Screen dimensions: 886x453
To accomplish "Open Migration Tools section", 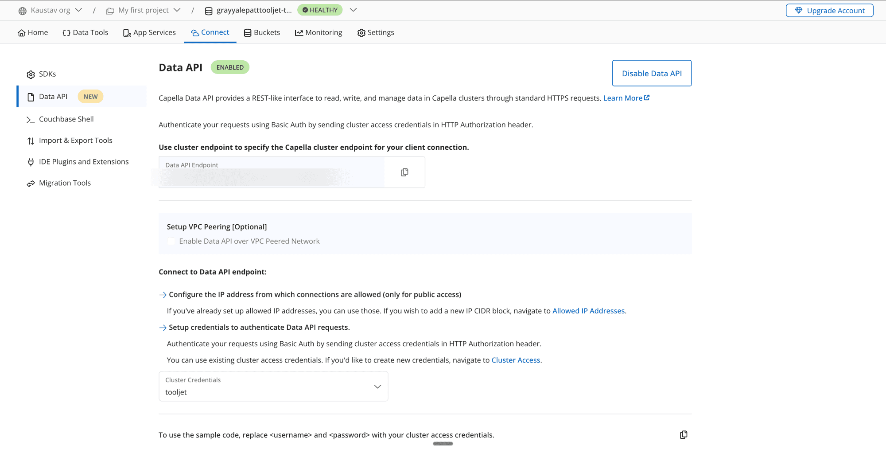I will coord(65,183).
